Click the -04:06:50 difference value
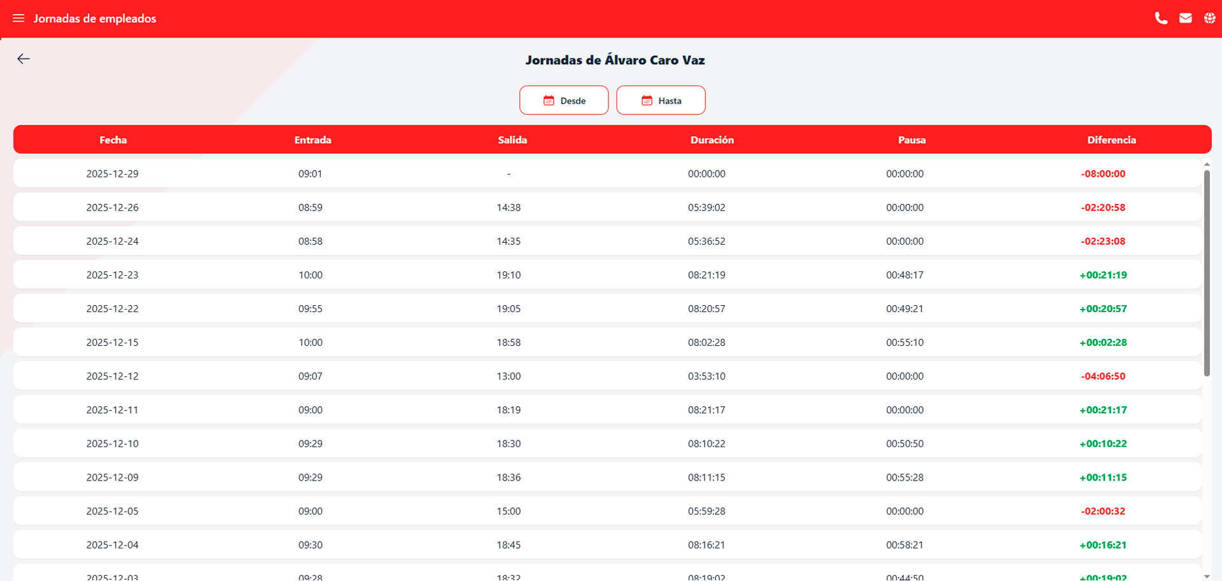Image resolution: width=1222 pixels, height=581 pixels. [x=1102, y=376]
